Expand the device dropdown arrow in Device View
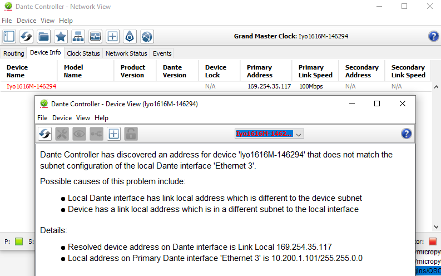The width and height of the screenshot is (441, 276). coord(299,134)
